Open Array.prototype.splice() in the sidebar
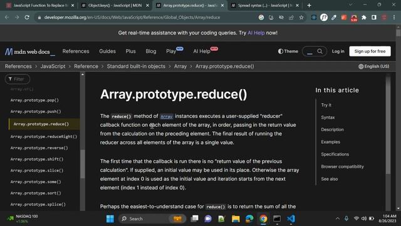The width and height of the screenshot is (401, 226). [38, 204]
